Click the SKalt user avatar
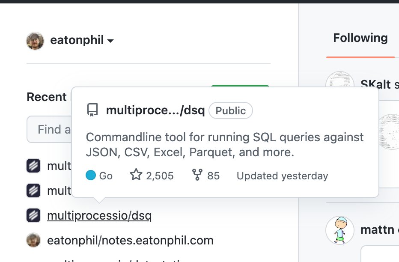Image resolution: width=399 pixels, height=262 pixels. point(340,79)
